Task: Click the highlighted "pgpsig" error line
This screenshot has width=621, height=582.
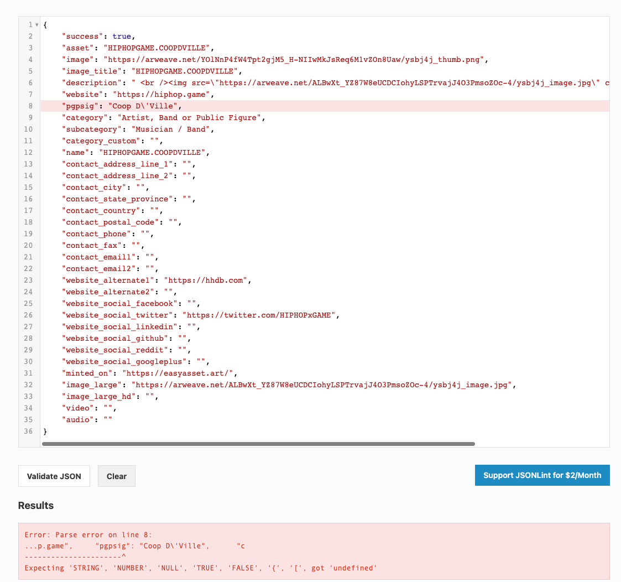Action: 325,106
